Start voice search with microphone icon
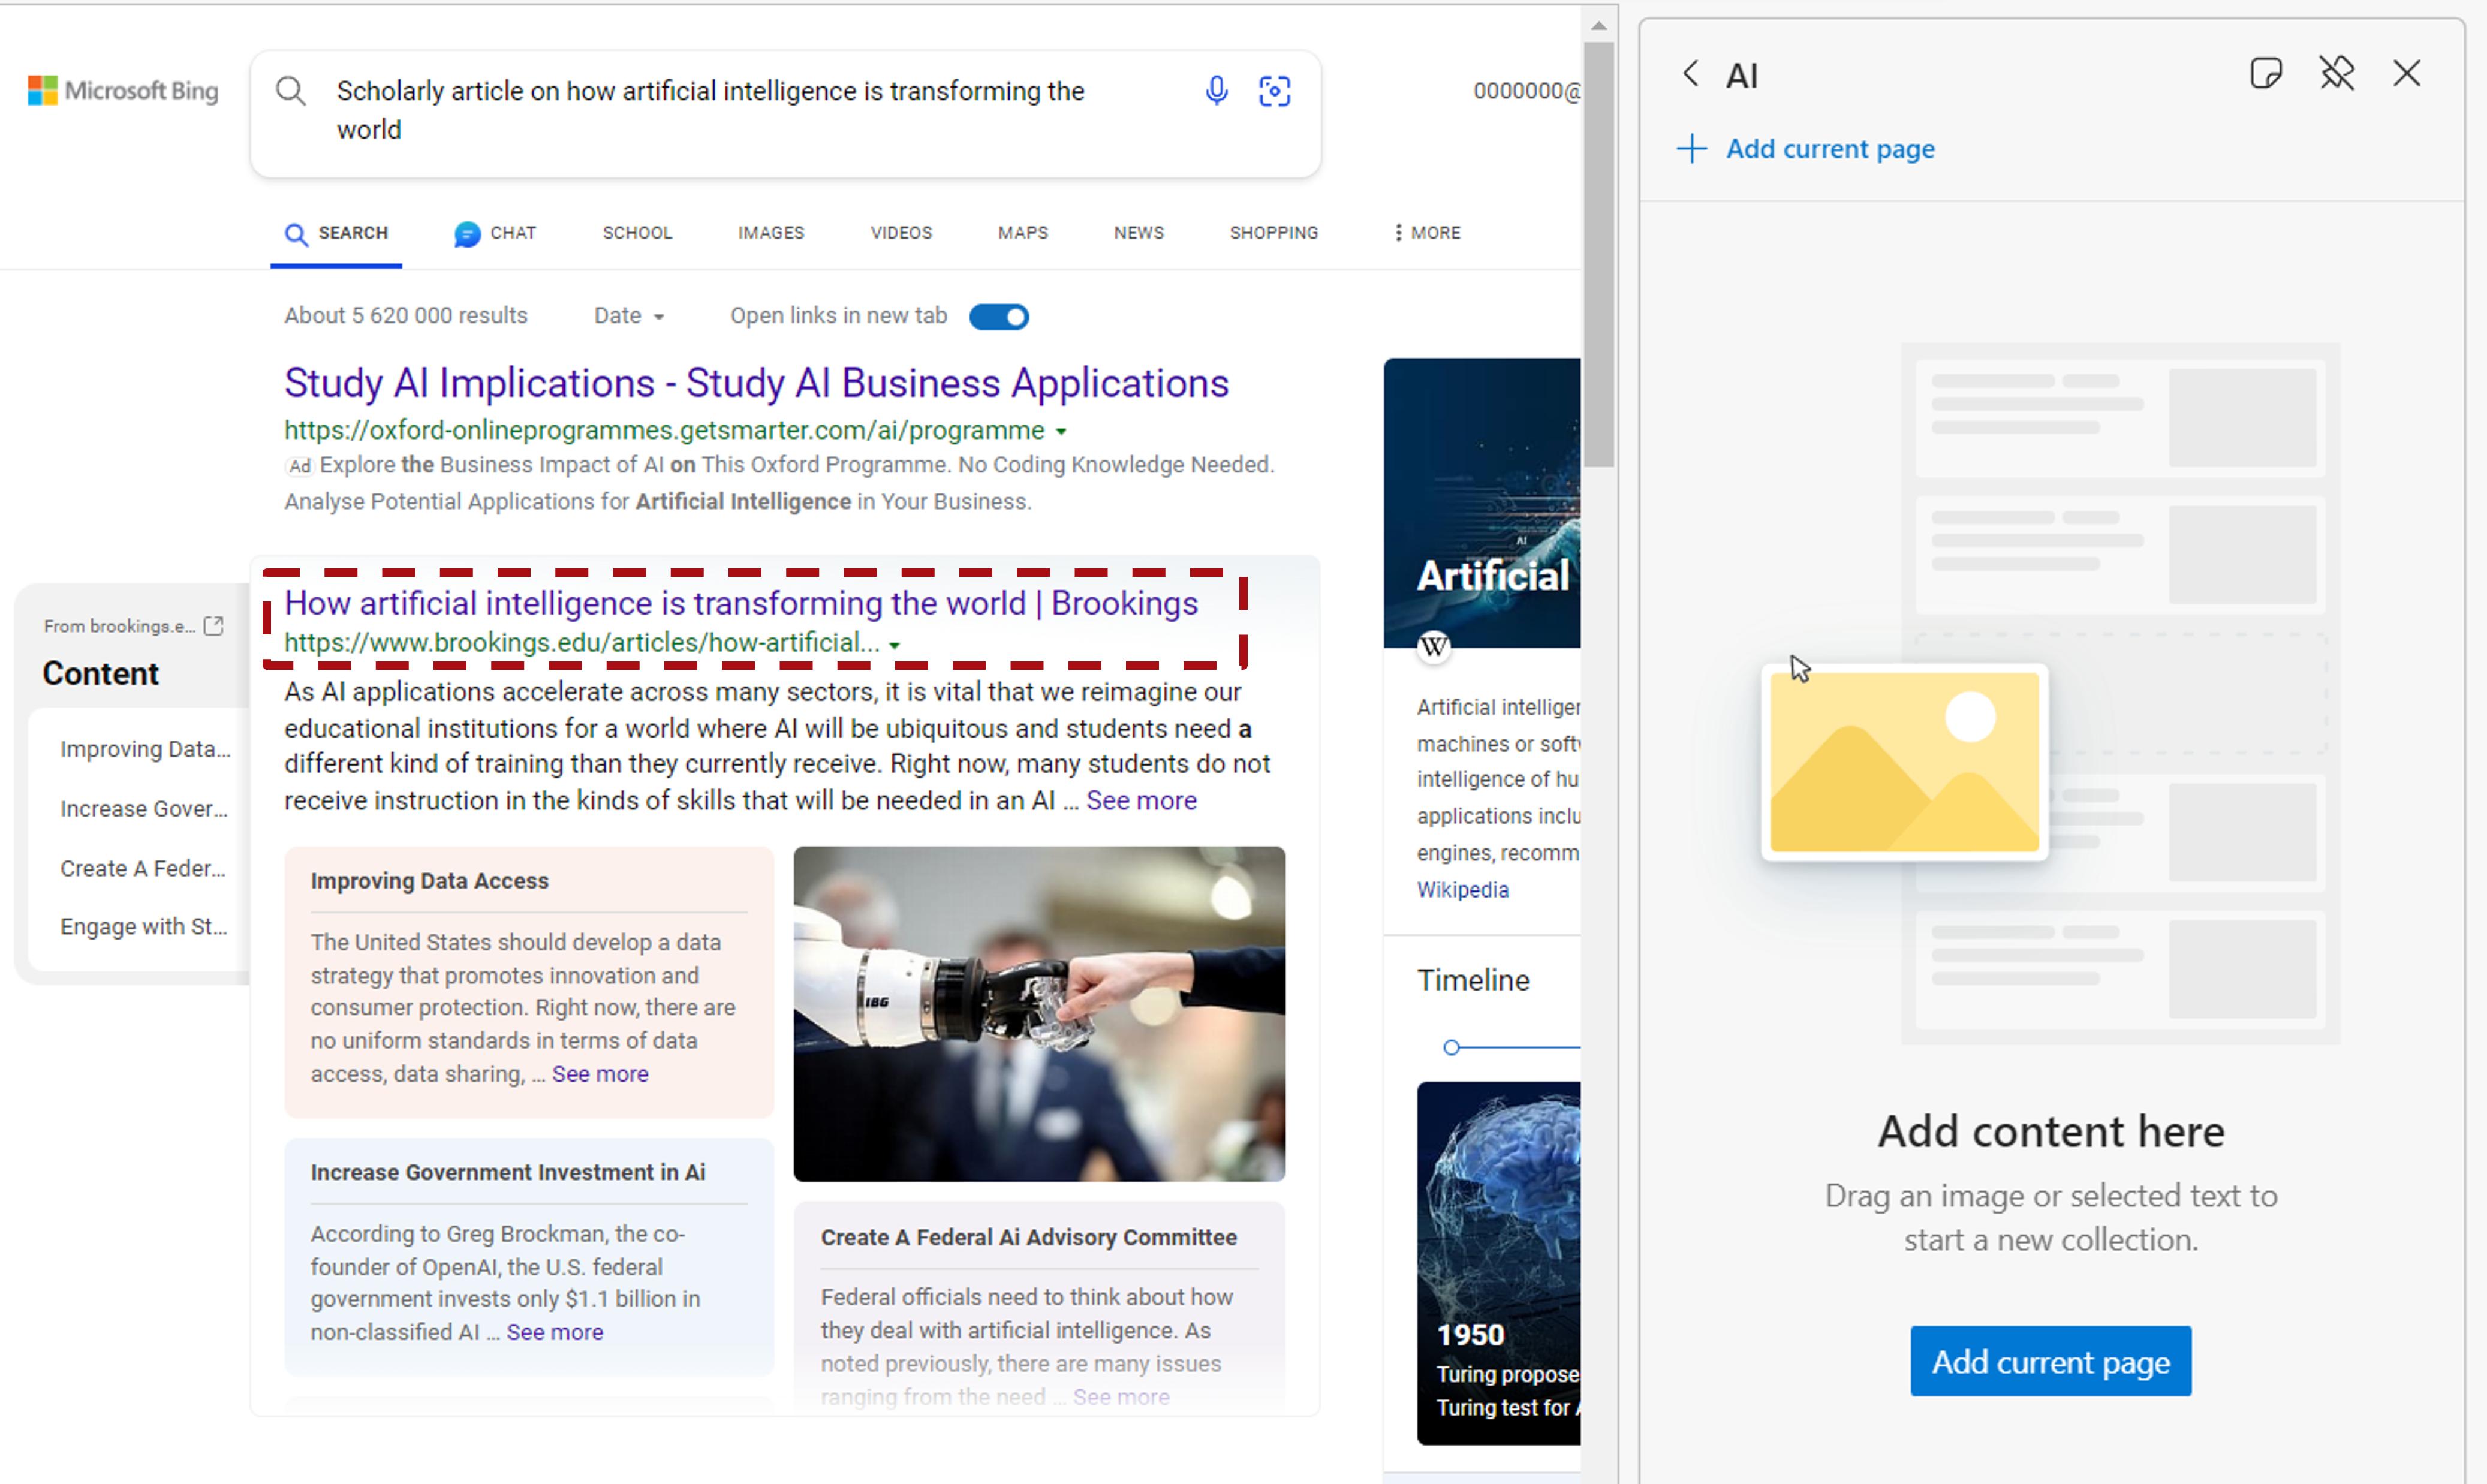 (1216, 91)
